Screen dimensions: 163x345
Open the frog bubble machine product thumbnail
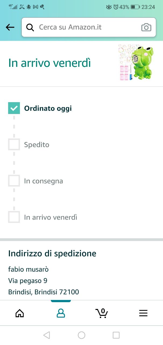coord(136,63)
